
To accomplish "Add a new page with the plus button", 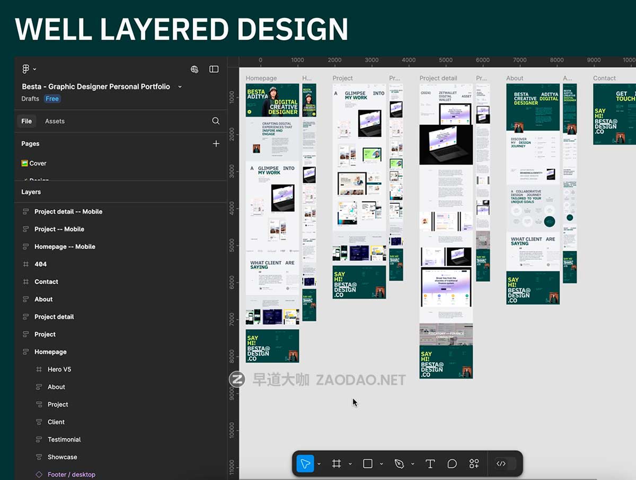I will [216, 143].
